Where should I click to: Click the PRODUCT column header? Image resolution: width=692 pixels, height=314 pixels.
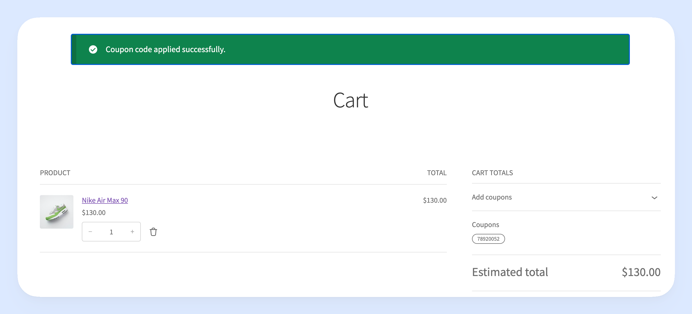pyautogui.click(x=55, y=173)
